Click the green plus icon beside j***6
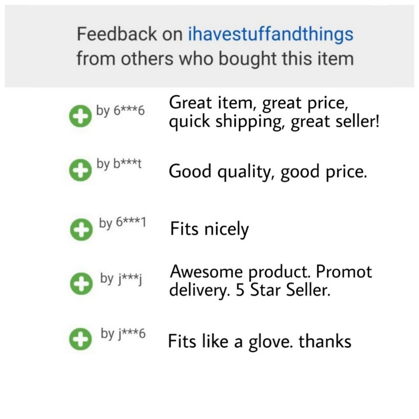419x419 pixels. click(81, 338)
